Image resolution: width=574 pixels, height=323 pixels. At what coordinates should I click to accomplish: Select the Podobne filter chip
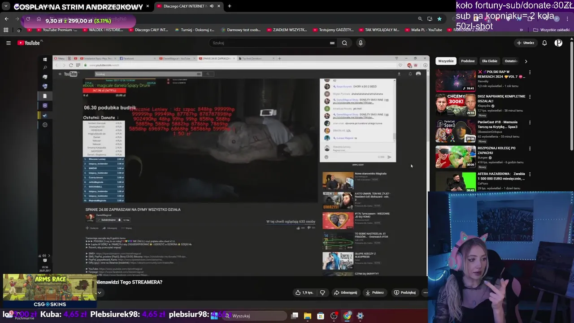[x=468, y=61]
